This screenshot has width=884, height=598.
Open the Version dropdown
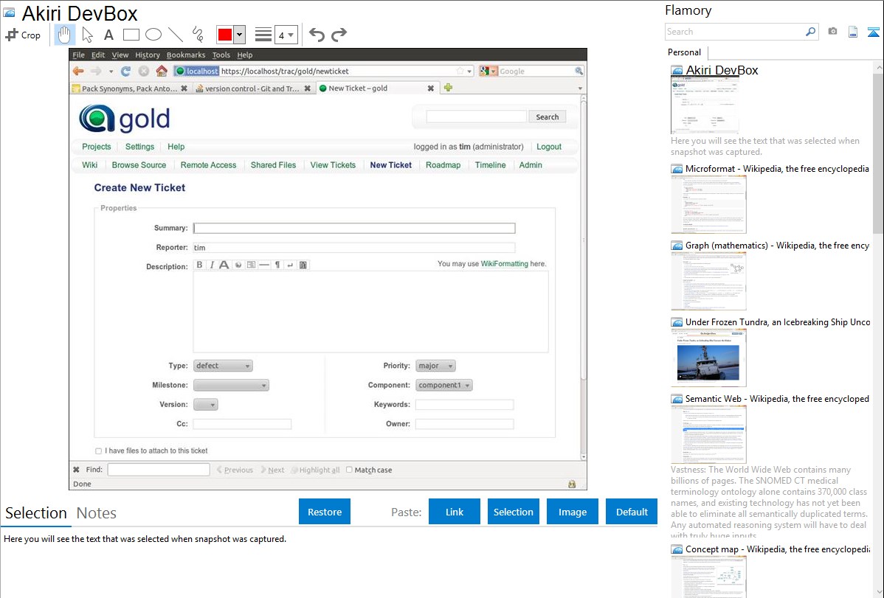[x=205, y=405]
